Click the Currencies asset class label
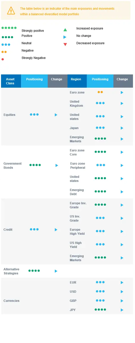This screenshot has width=135, height=343. click(x=11, y=301)
